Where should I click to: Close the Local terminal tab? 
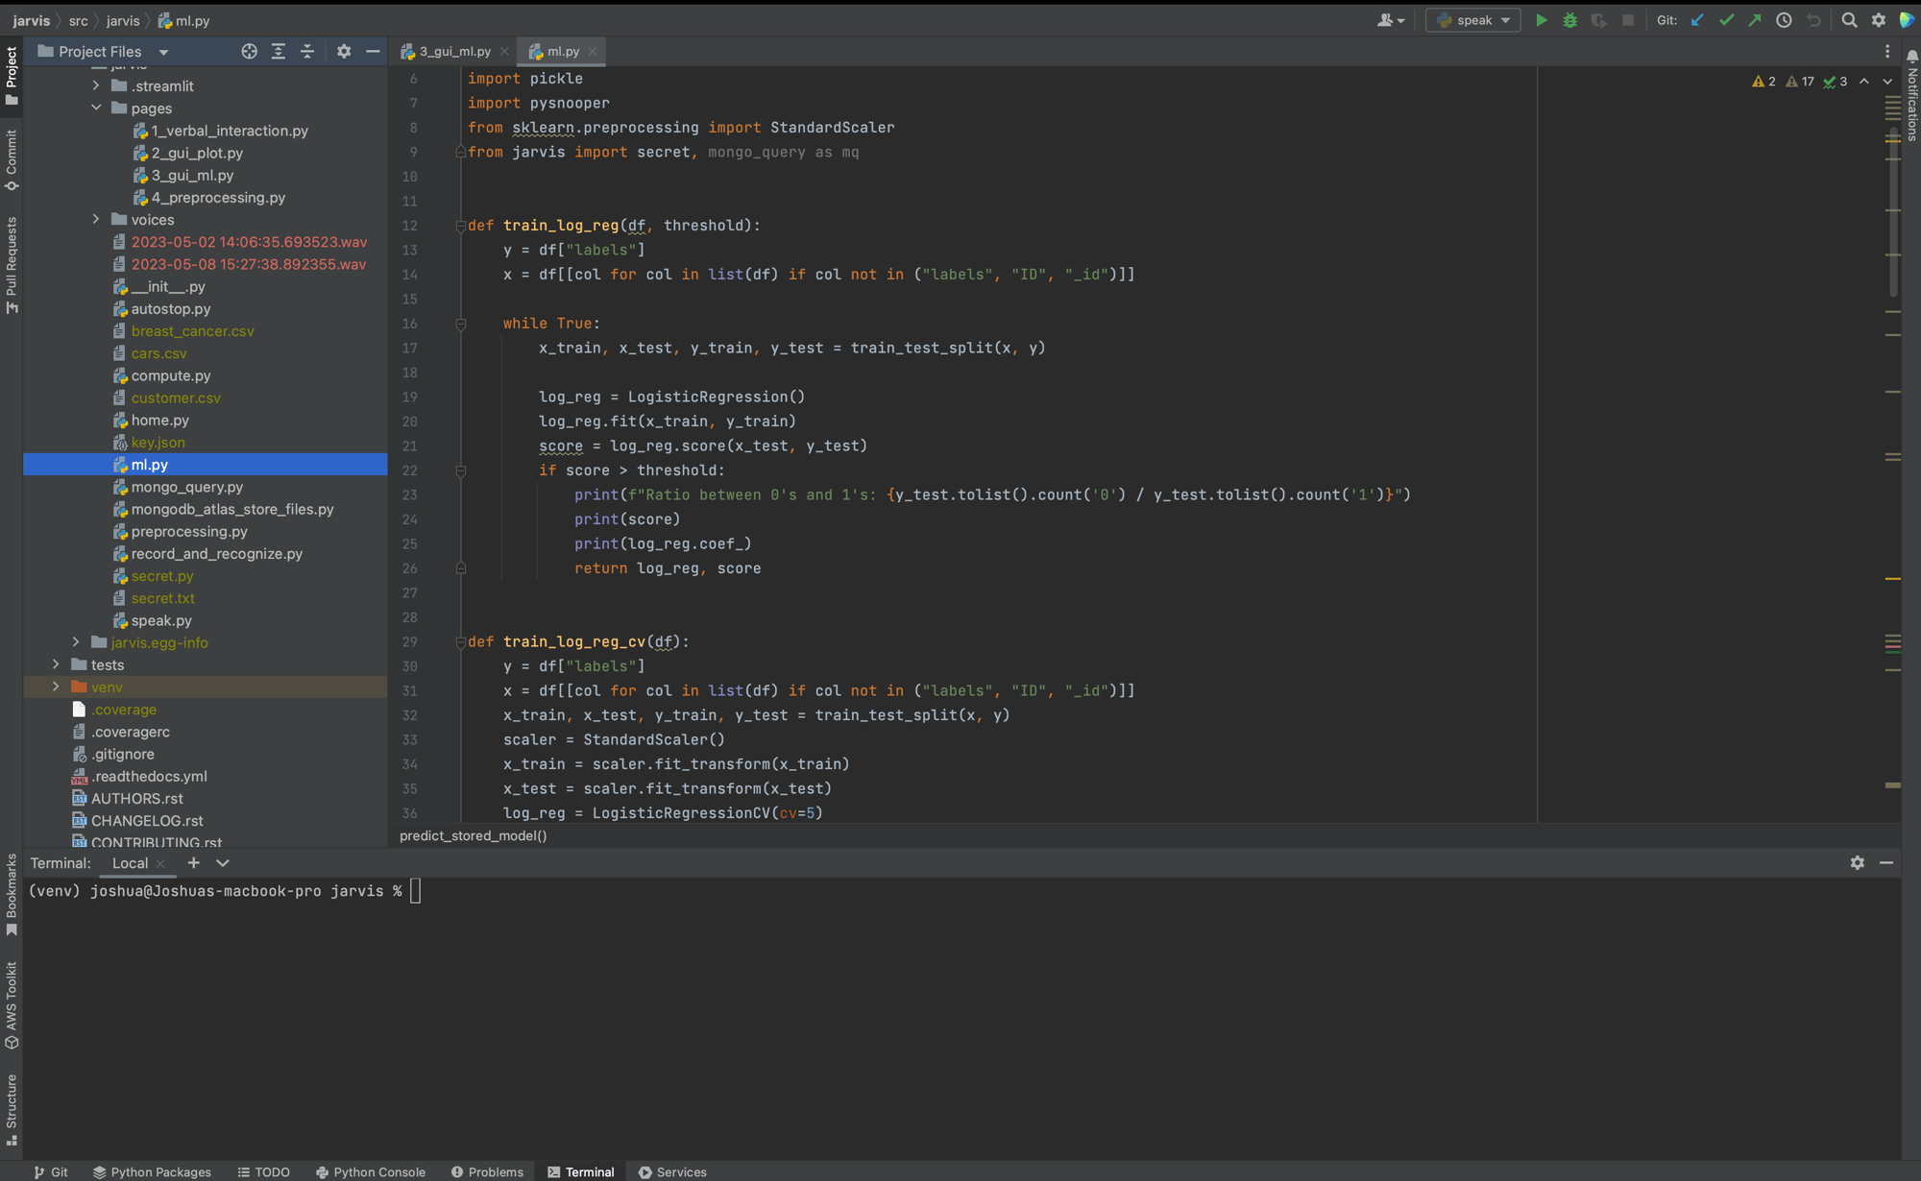[x=160, y=863]
